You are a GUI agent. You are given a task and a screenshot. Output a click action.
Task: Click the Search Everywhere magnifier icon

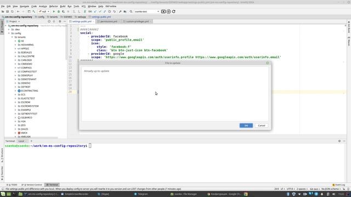click(131, 11)
